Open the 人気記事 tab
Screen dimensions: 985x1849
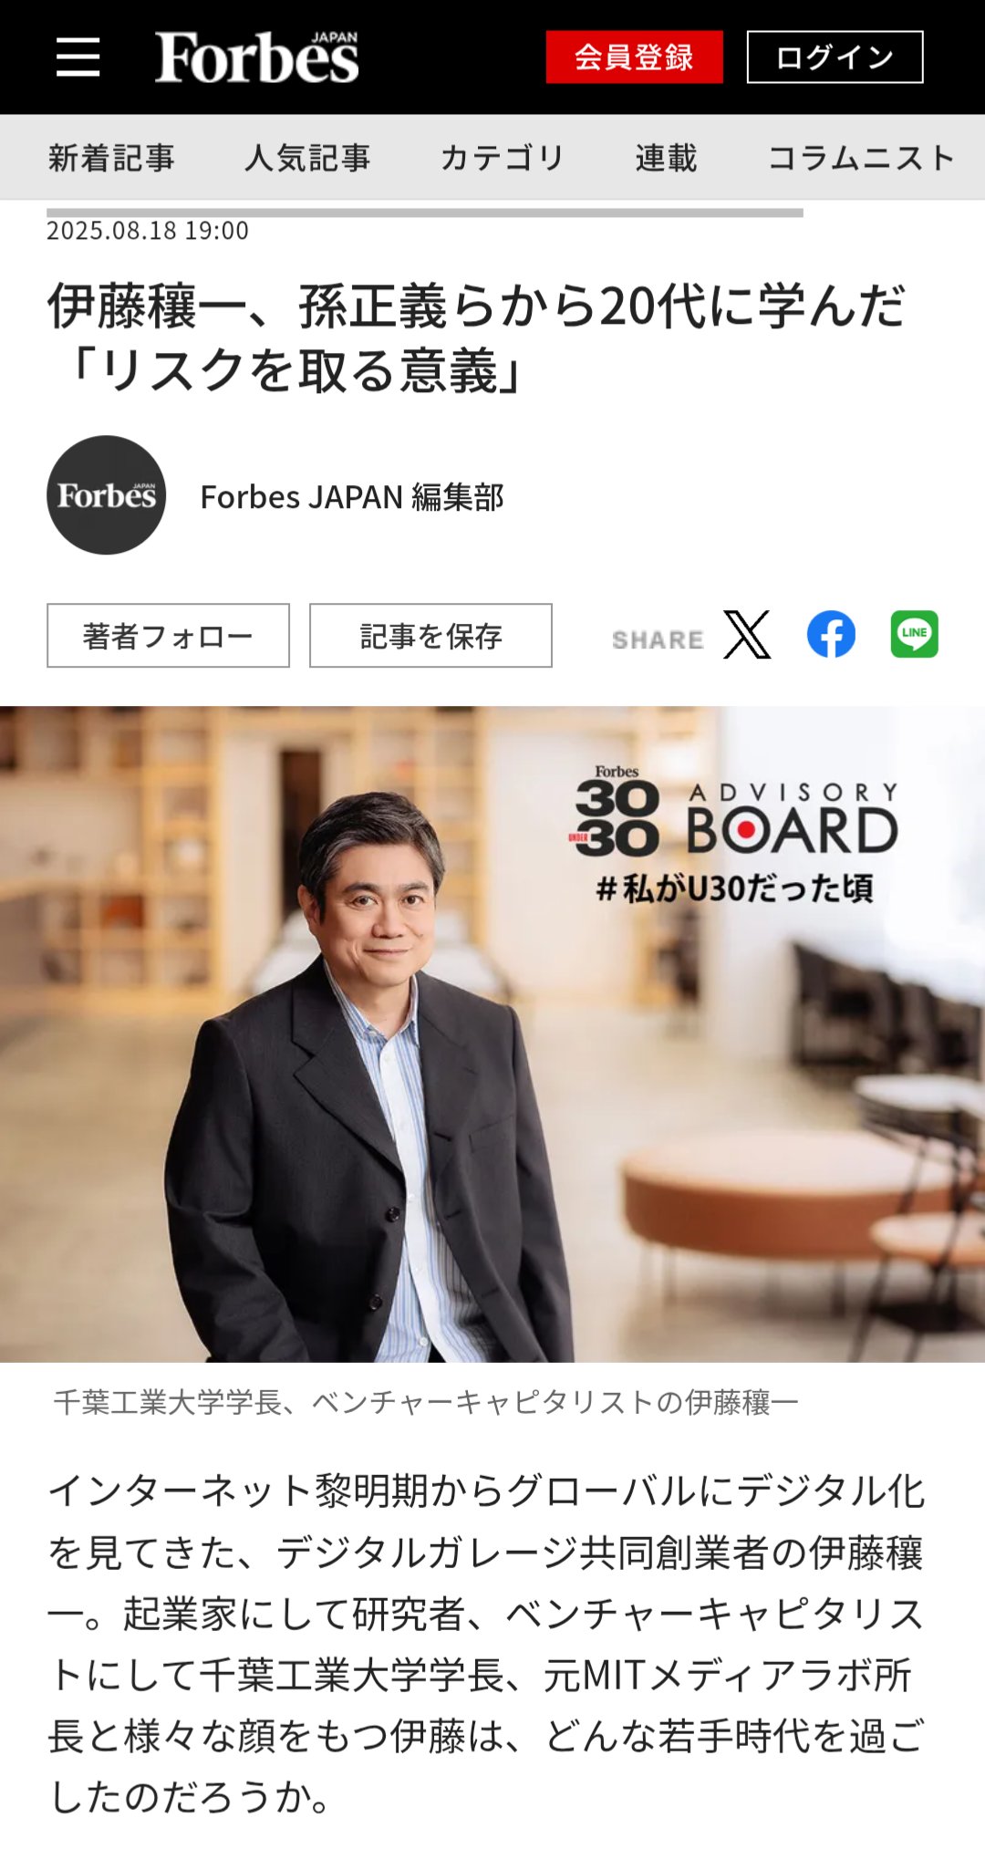pyautogui.click(x=307, y=158)
